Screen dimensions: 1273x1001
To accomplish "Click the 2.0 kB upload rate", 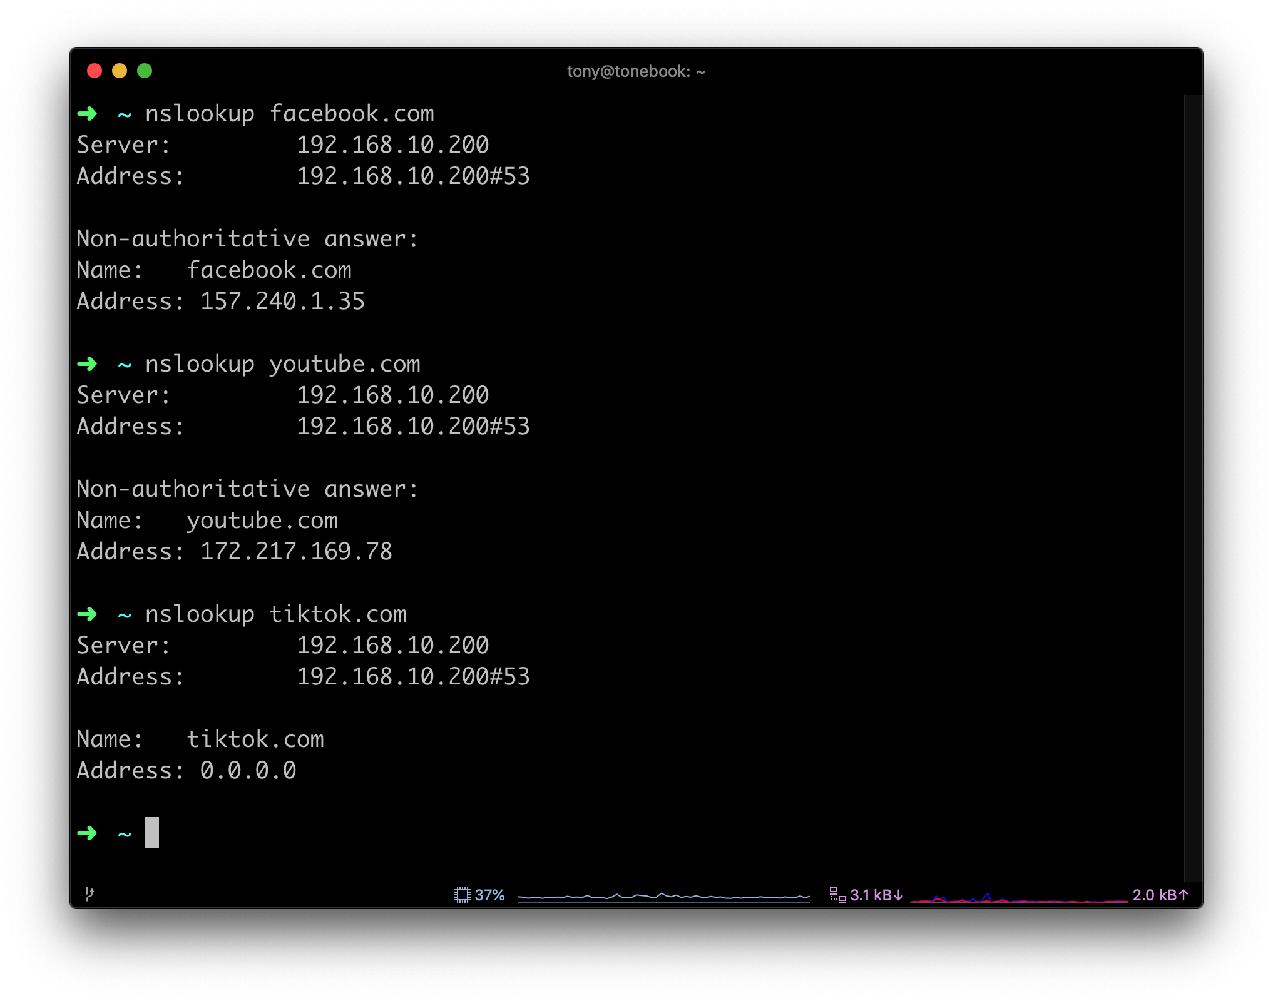I will [x=1160, y=895].
